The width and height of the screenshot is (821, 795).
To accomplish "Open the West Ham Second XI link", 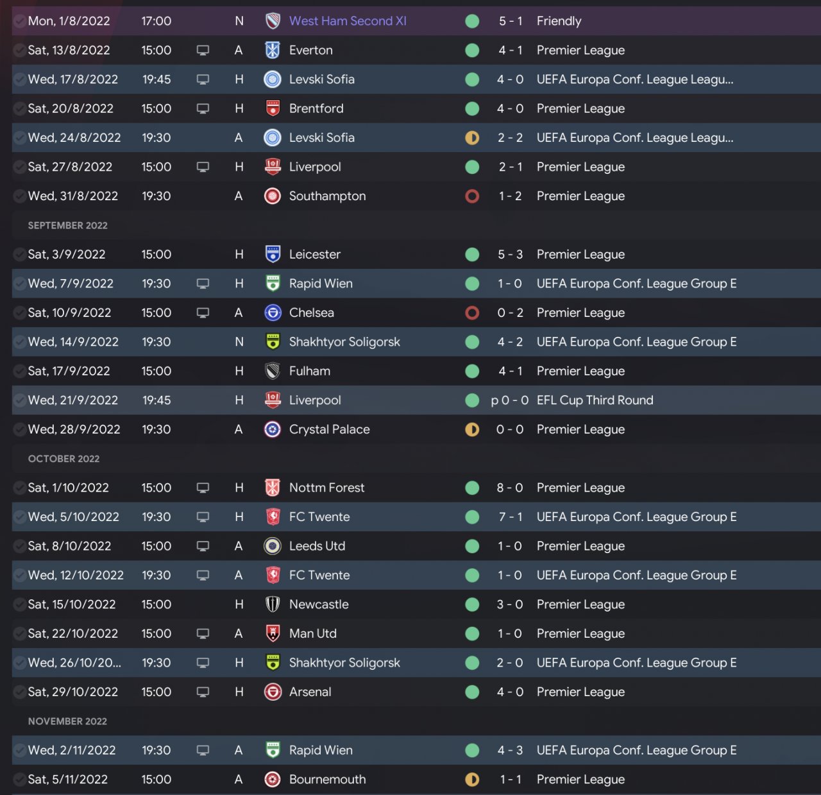I will click(x=348, y=21).
